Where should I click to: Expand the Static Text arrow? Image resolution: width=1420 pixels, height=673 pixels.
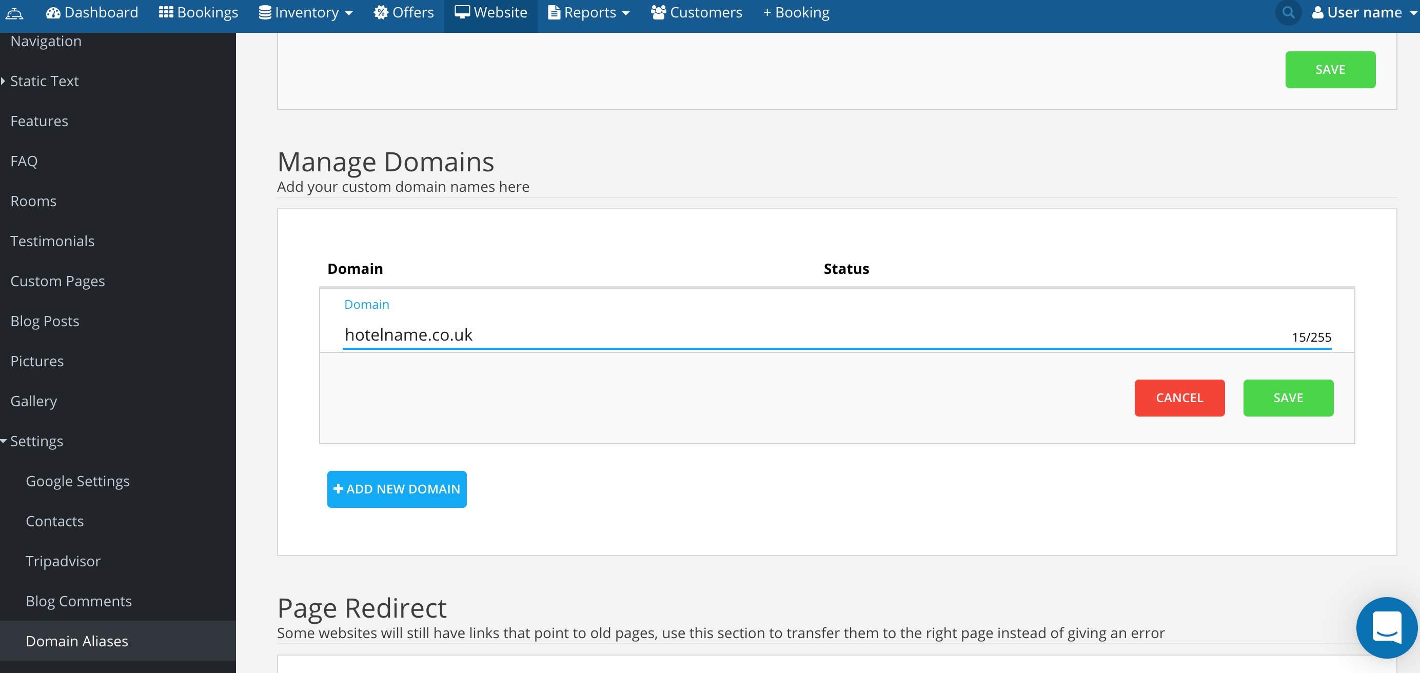(x=3, y=81)
